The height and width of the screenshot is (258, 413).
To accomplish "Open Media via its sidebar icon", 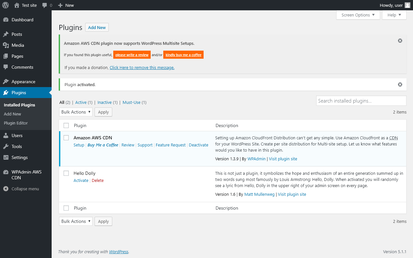I will (x=6, y=45).
